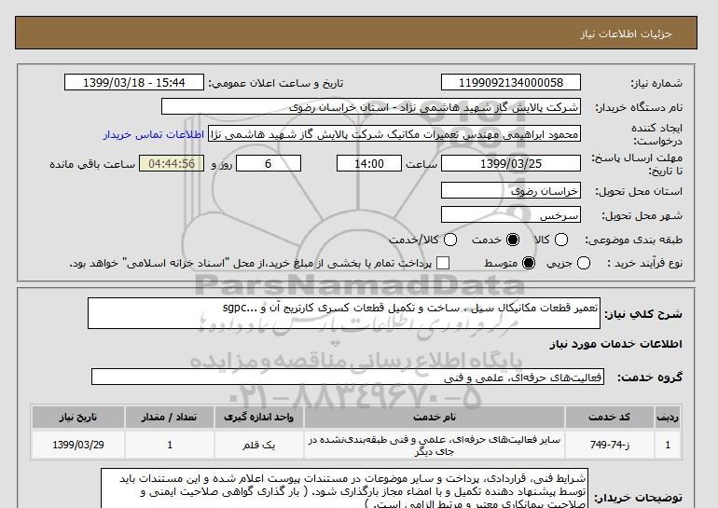Select the جزیی purchase type radio
This screenshot has height=508, width=718.
[584, 263]
